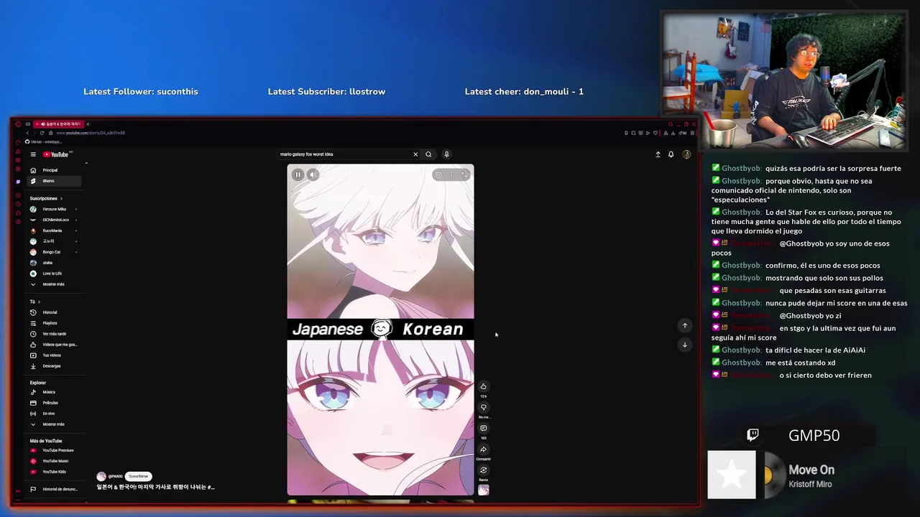Image resolution: width=920 pixels, height=517 pixels.
Task: Open Historial de denuncias in sidebar
Action: [55, 489]
